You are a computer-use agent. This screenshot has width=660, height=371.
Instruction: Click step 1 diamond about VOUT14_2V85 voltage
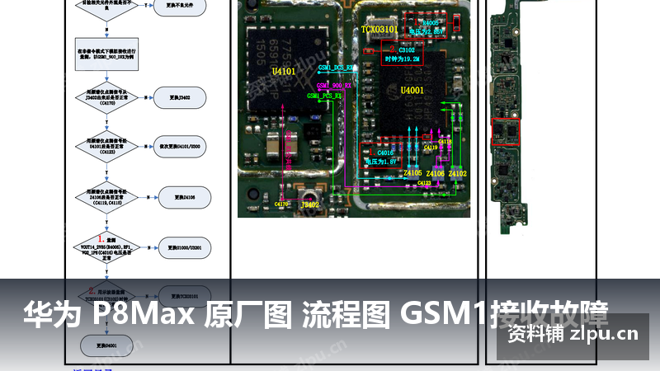pyautogui.click(x=107, y=248)
